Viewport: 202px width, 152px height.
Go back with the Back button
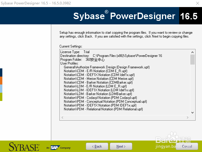(97, 146)
